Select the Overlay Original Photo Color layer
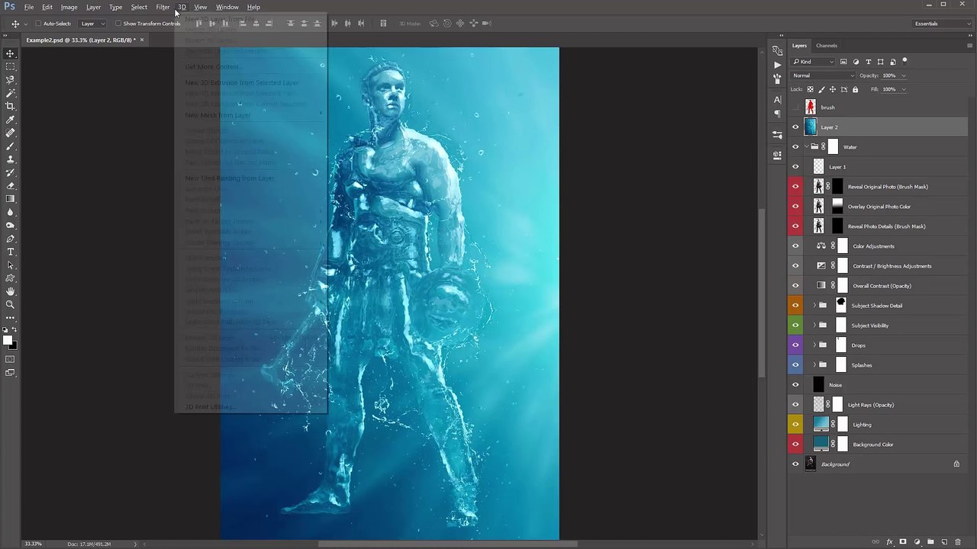Viewport: 977px width, 549px height. (878, 207)
